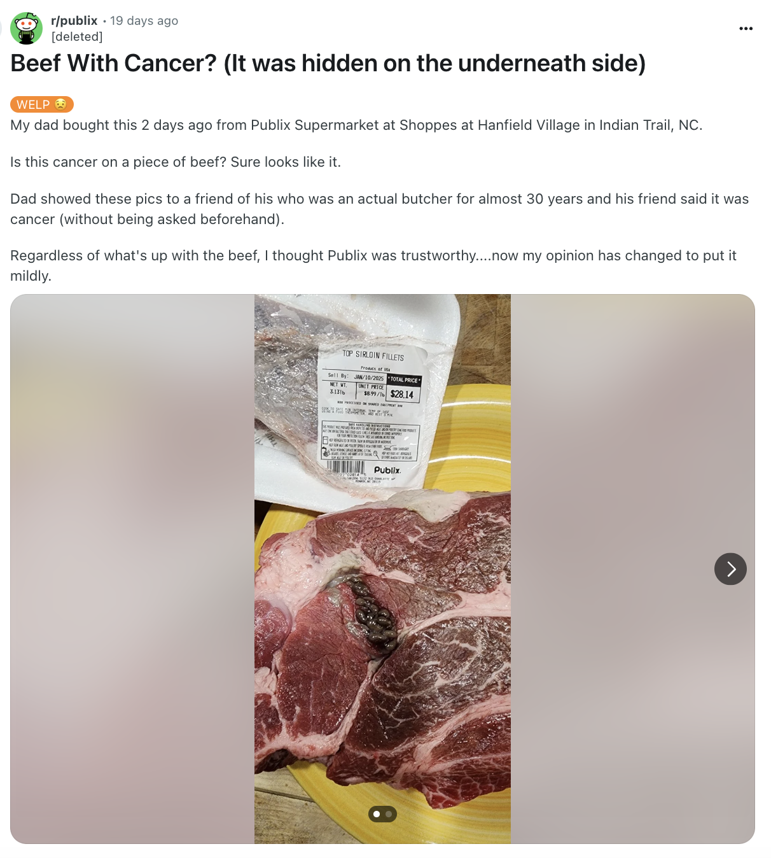
Task: Click the Publix logo on the package label
Action: [387, 470]
